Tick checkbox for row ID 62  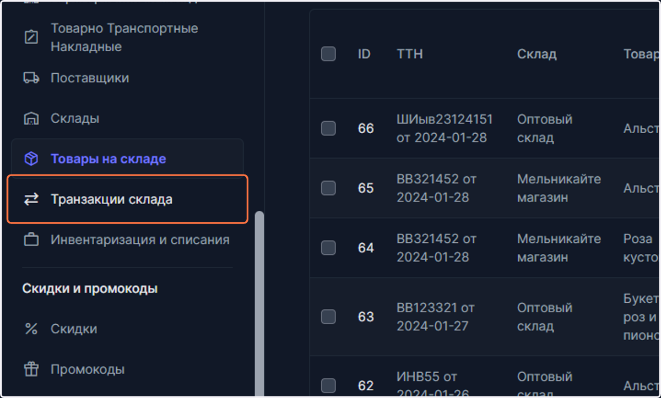(328, 385)
